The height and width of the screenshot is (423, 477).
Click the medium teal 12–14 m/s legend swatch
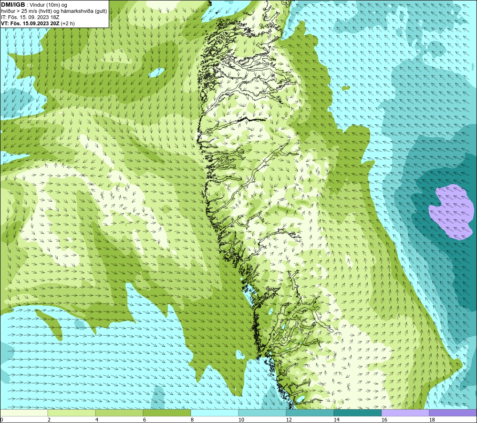point(310,413)
